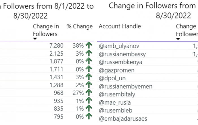The image size is (198, 125).
Task: Select the @russianembassy handle
Action: (x=122, y=54)
